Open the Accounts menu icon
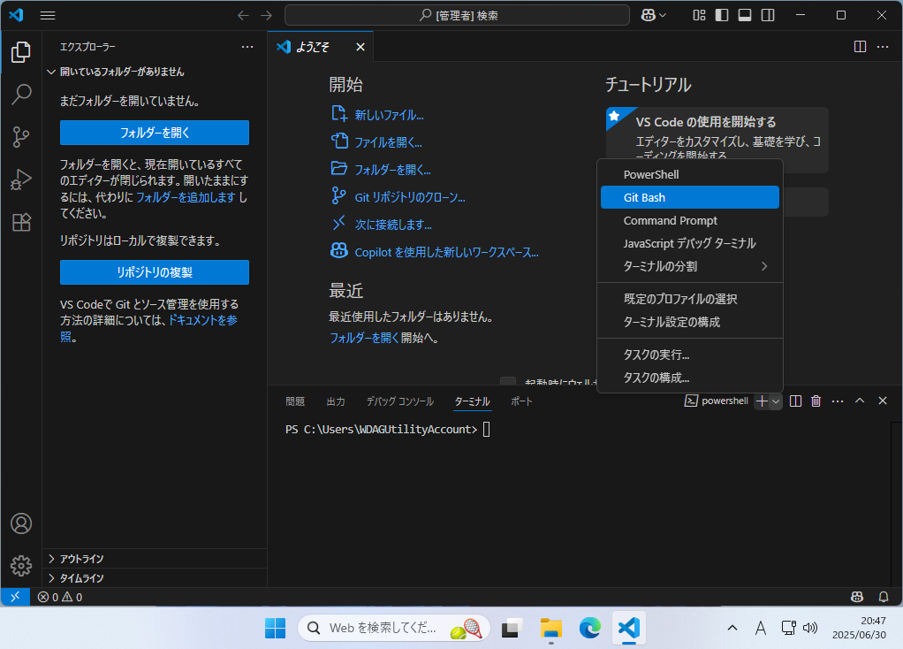 21,523
